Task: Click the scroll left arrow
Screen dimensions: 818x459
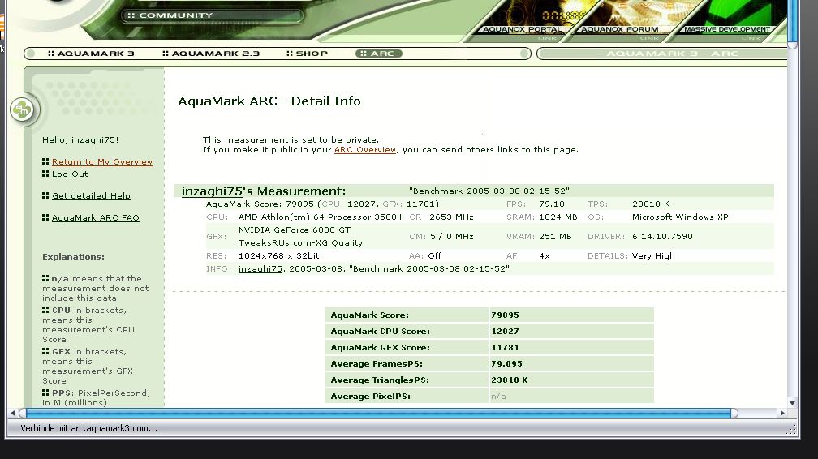Action: click(12, 413)
